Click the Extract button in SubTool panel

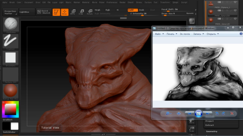tap(210, 125)
